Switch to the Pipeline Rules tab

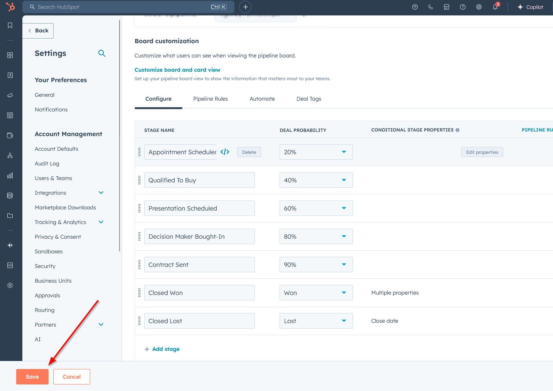[x=211, y=99]
